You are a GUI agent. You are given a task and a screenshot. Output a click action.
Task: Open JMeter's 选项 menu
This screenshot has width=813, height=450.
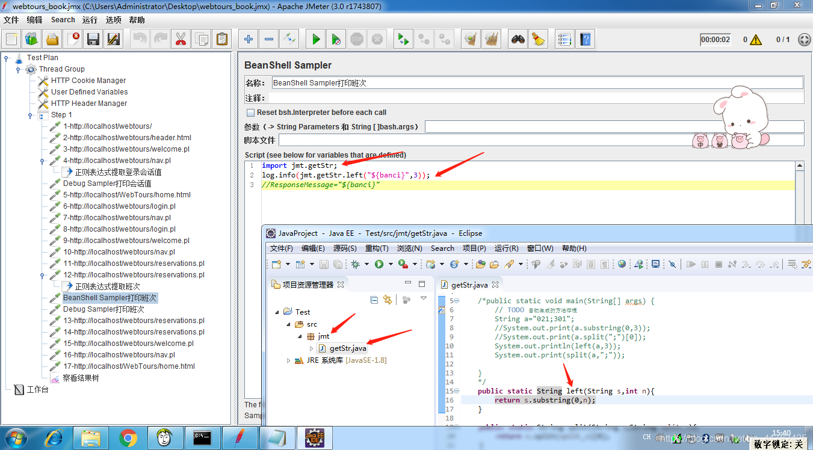pos(114,20)
